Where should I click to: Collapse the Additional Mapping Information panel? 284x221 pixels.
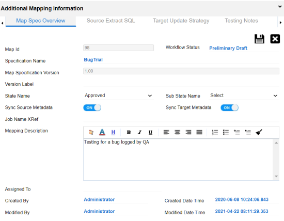click(280, 7)
